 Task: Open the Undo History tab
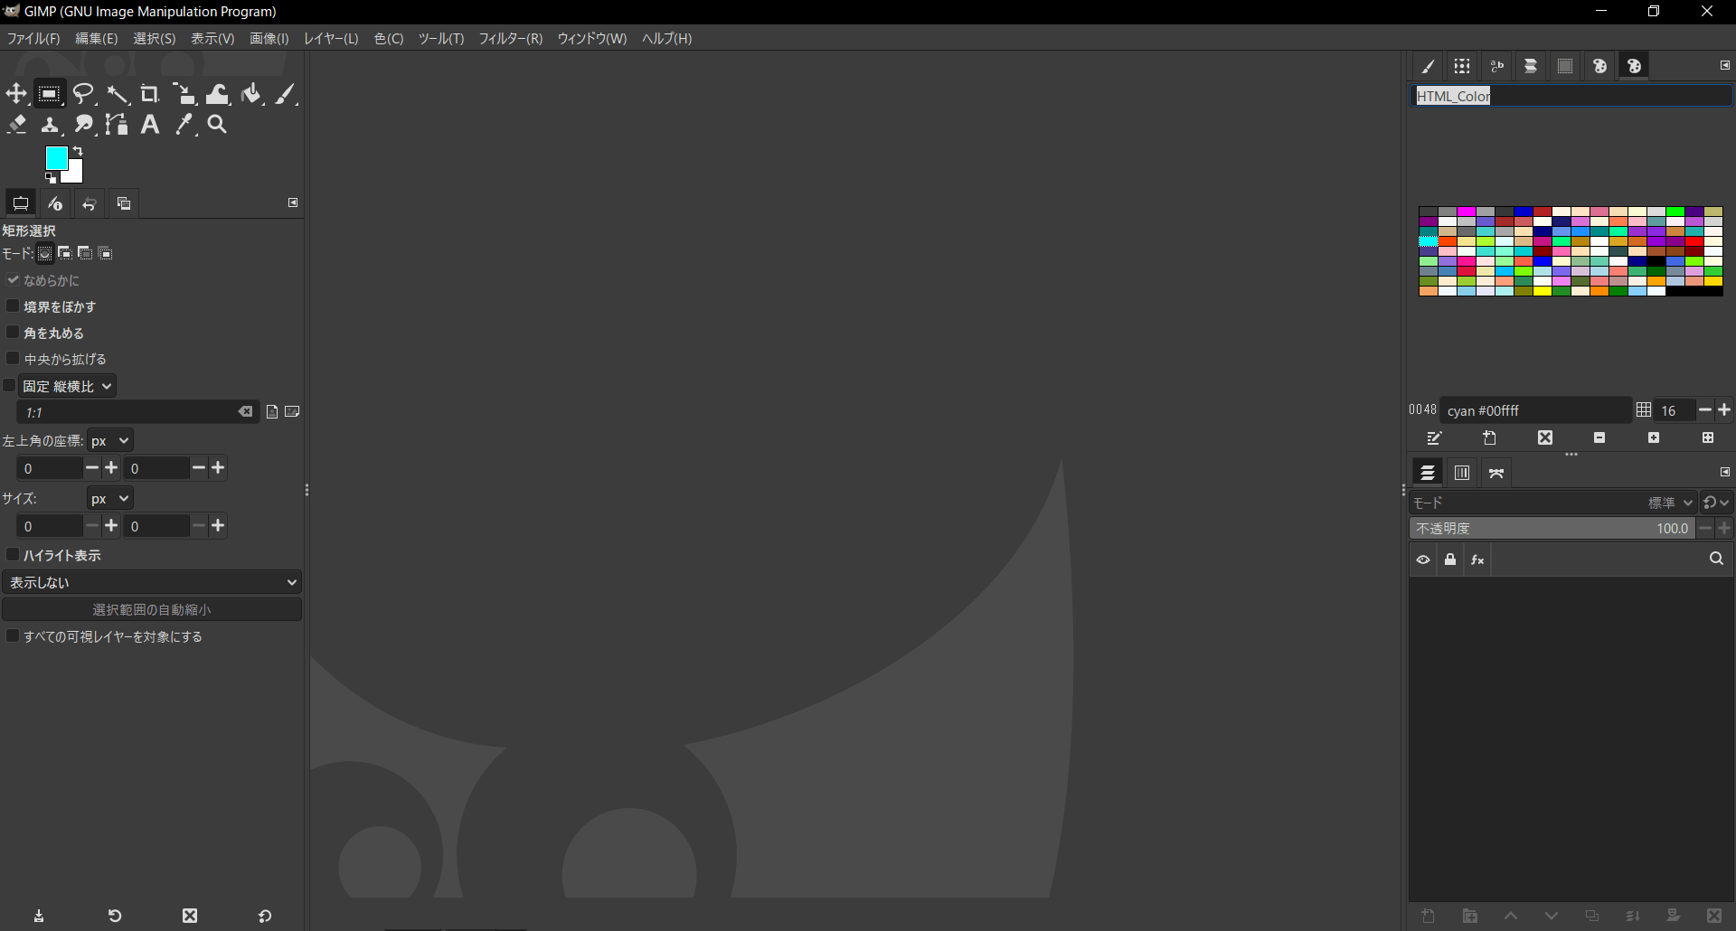pyautogui.click(x=90, y=203)
